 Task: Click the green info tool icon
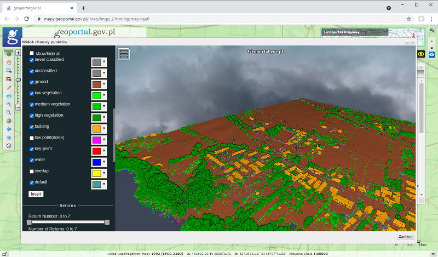[x=9, y=54]
